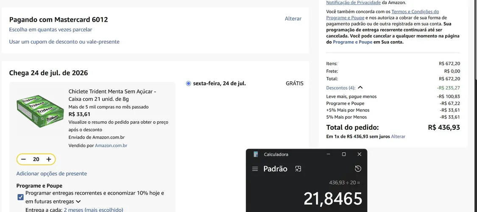Toggle Calculator keep-on-top mode icon
Image resolution: width=477 pixels, height=212 pixels.
(298, 169)
